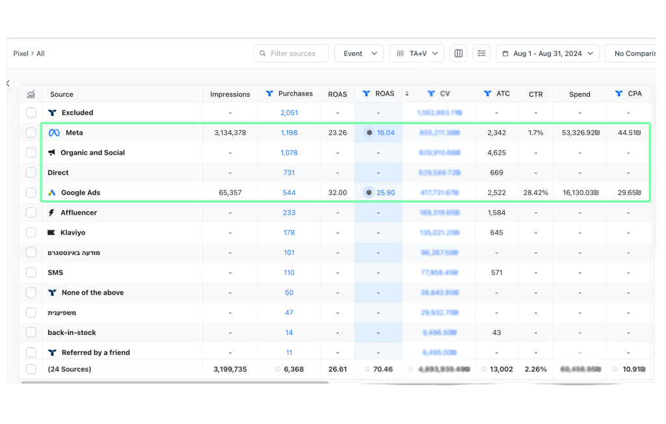Click the Klaviyo flag icon
This screenshot has width=666, height=424.
[x=51, y=232]
